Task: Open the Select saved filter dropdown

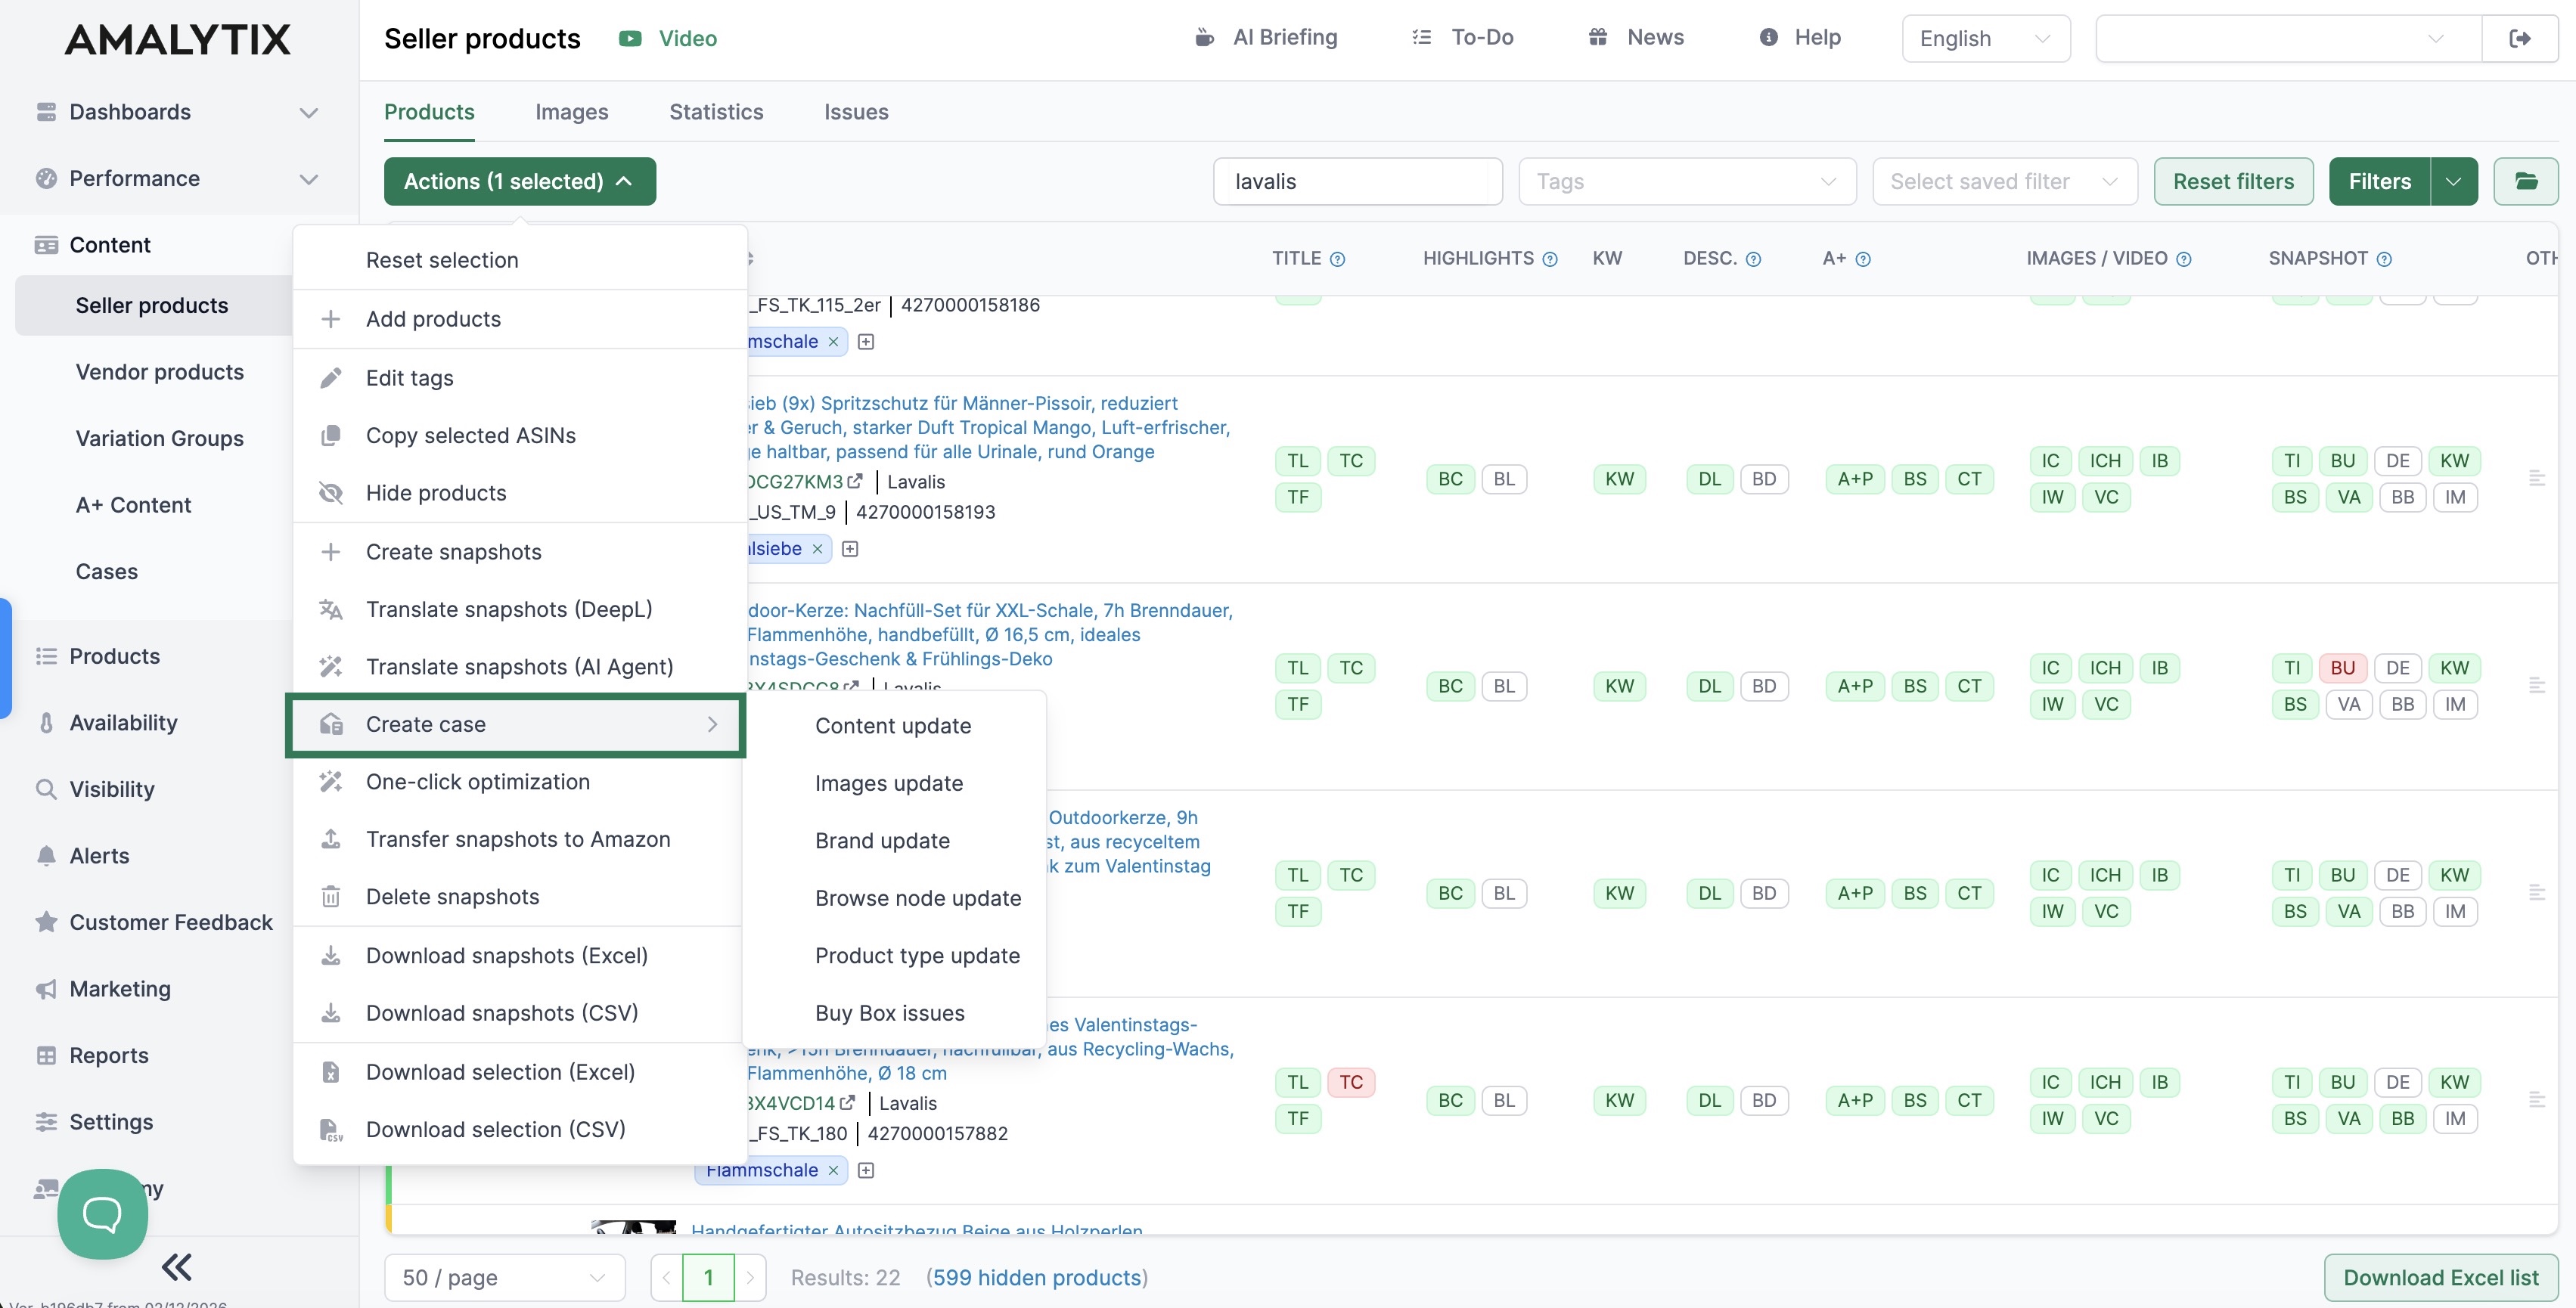Action: (2004, 181)
